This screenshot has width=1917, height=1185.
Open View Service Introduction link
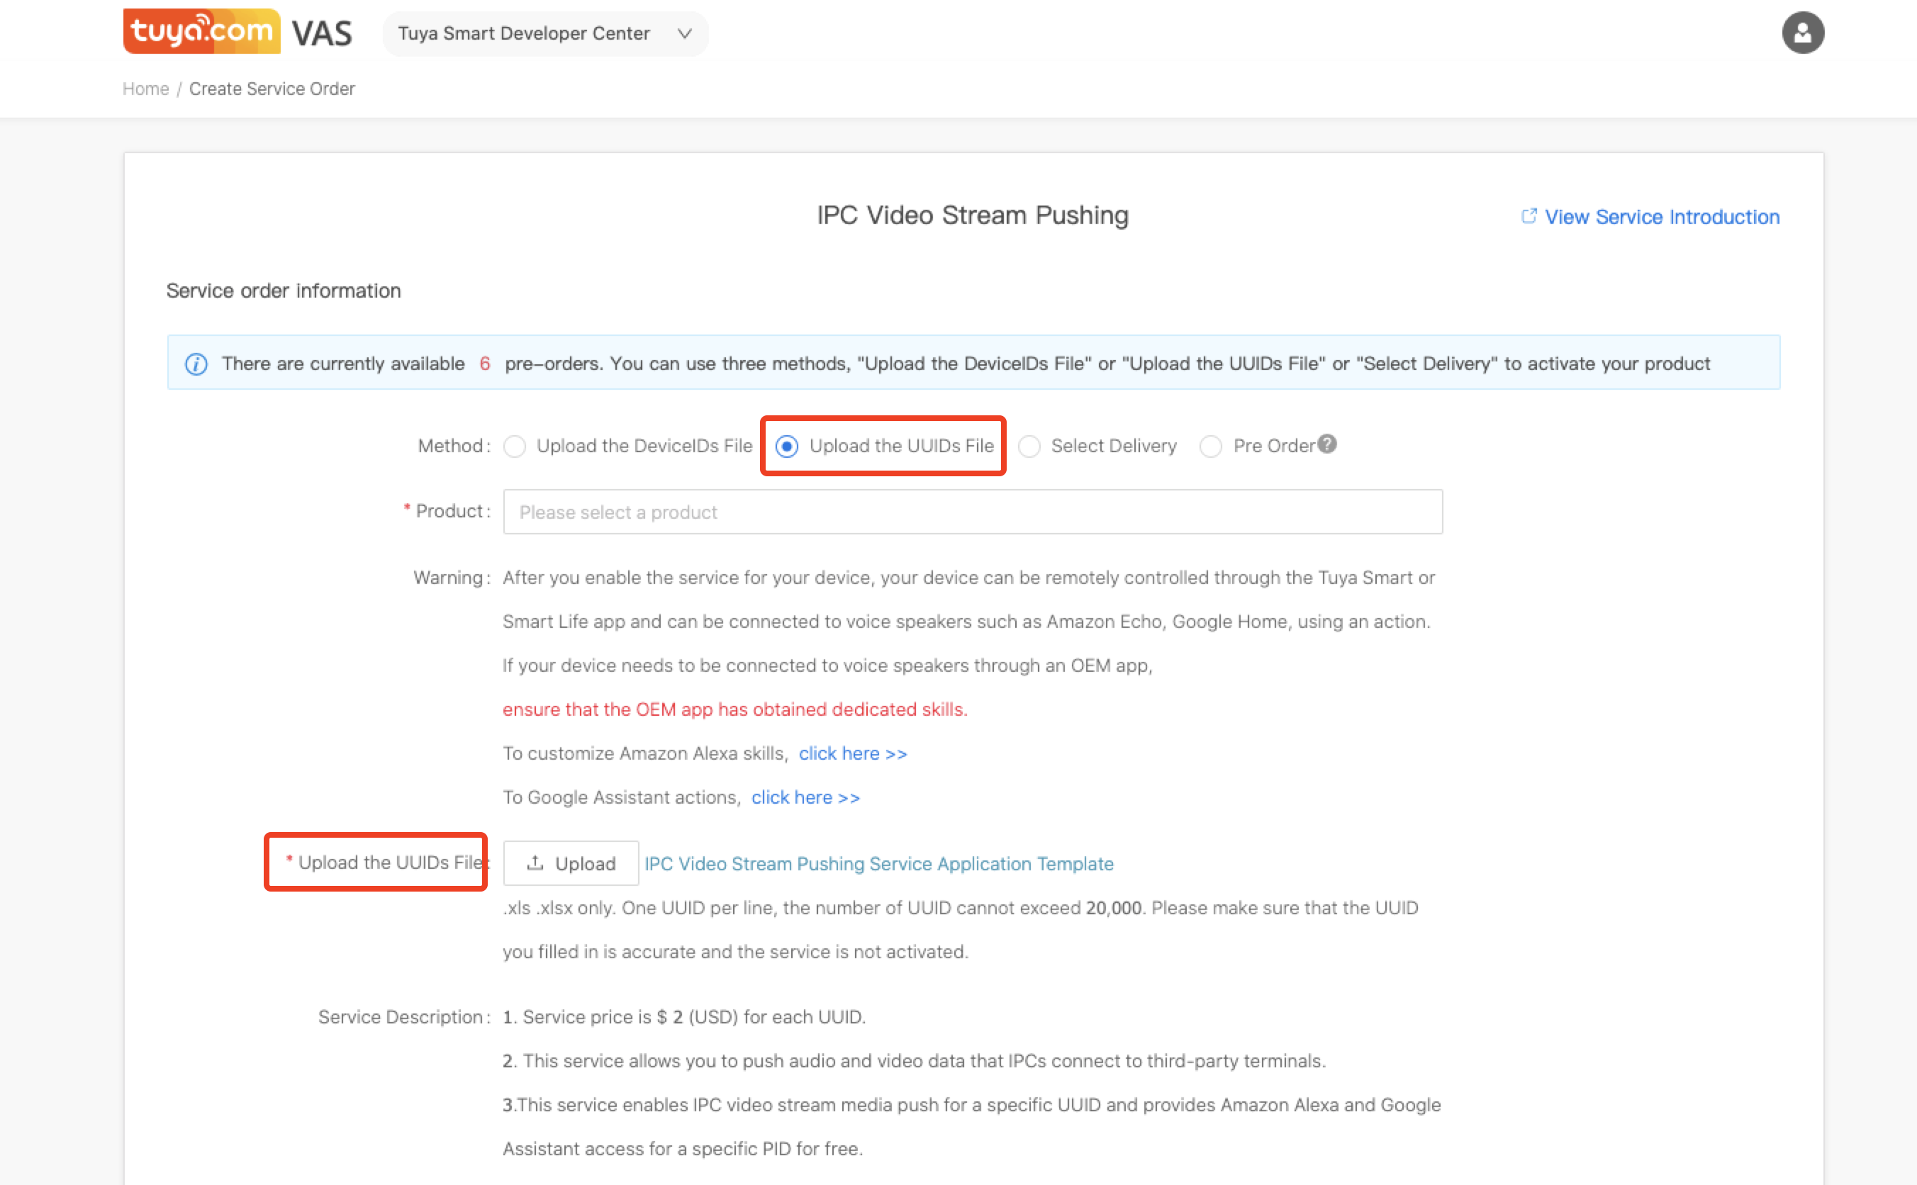tap(1662, 217)
